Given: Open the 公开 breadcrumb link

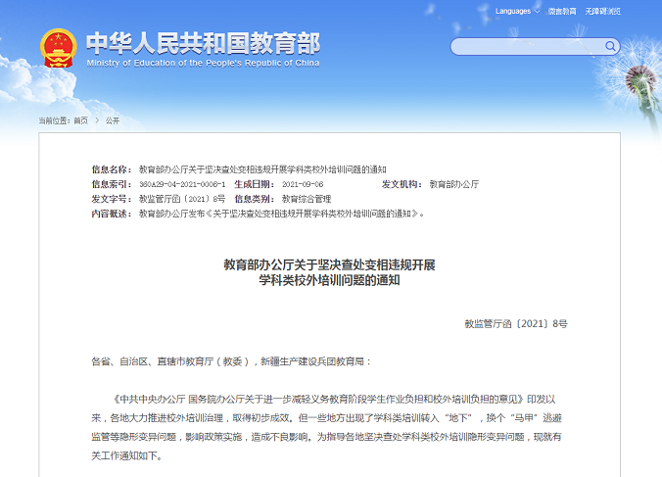Looking at the screenshot, I should (113, 120).
